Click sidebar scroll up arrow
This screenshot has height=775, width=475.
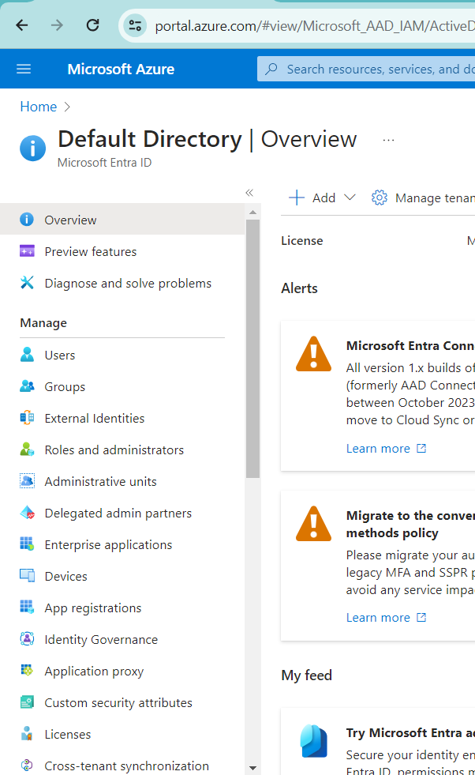(x=252, y=212)
